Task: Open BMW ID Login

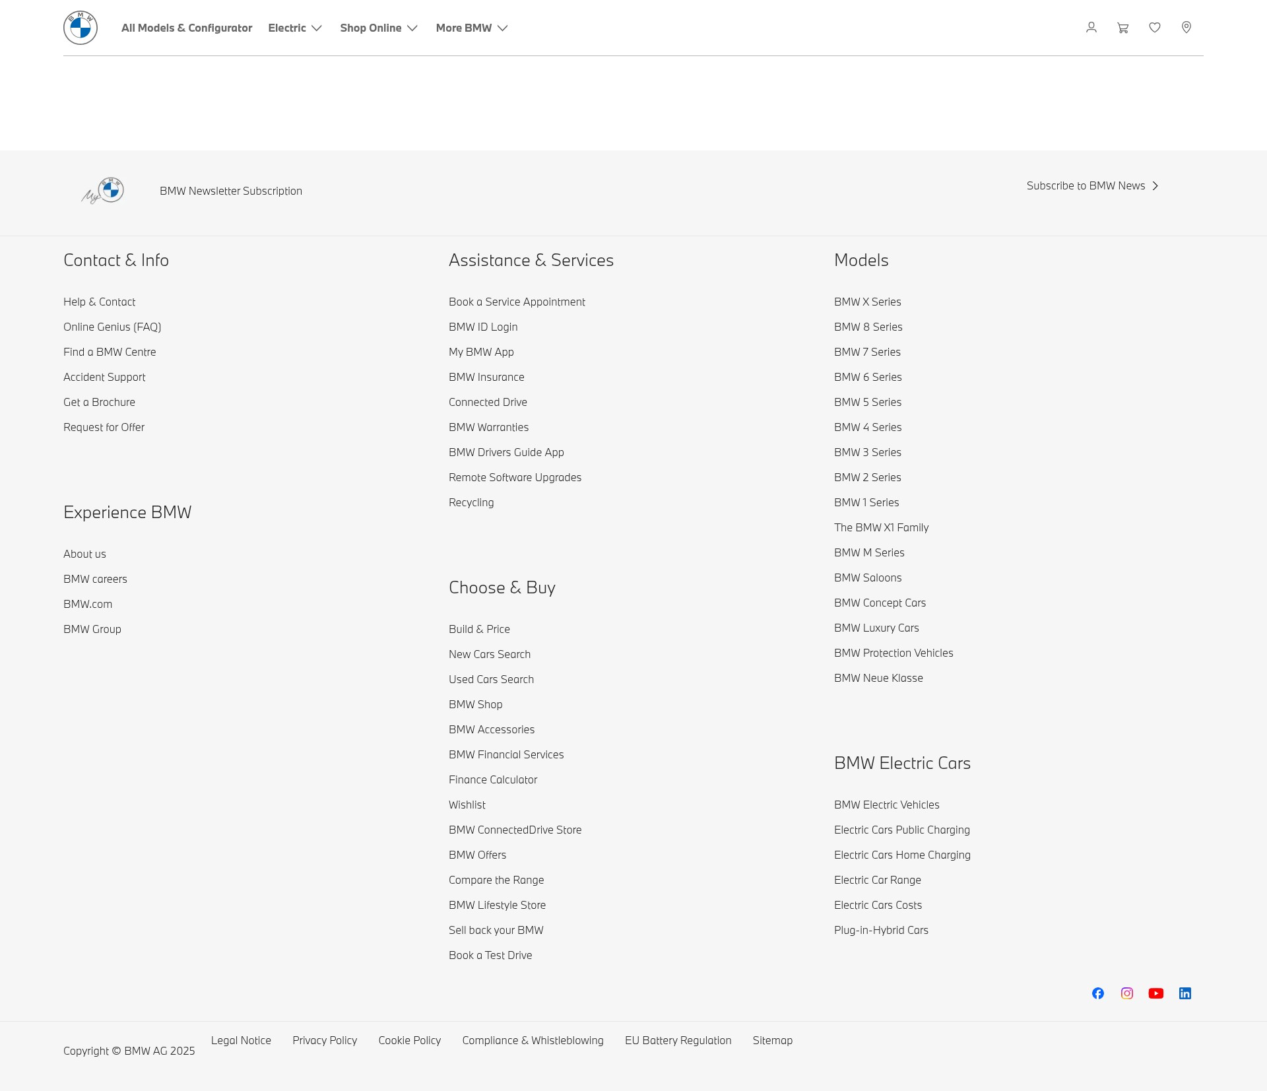Action: coord(483,327)
